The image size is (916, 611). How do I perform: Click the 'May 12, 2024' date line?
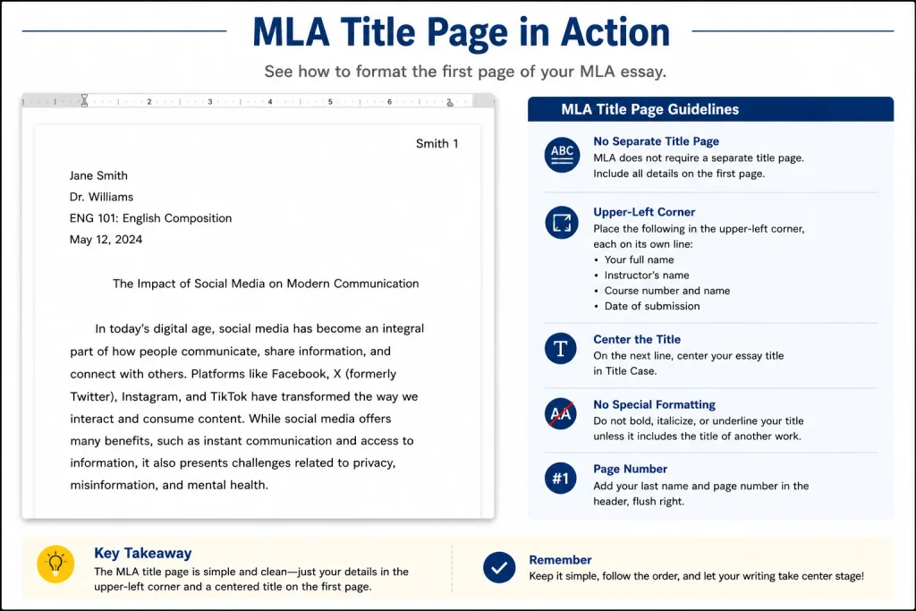pos(106,240)
